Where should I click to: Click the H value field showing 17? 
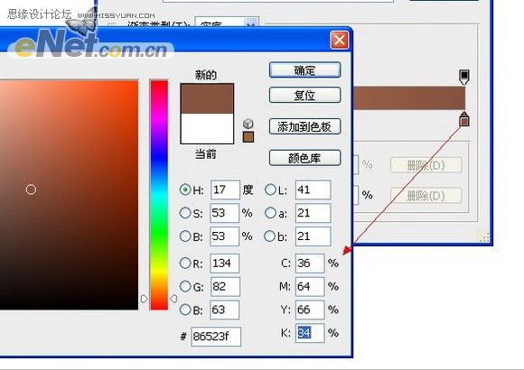[225, 190]
